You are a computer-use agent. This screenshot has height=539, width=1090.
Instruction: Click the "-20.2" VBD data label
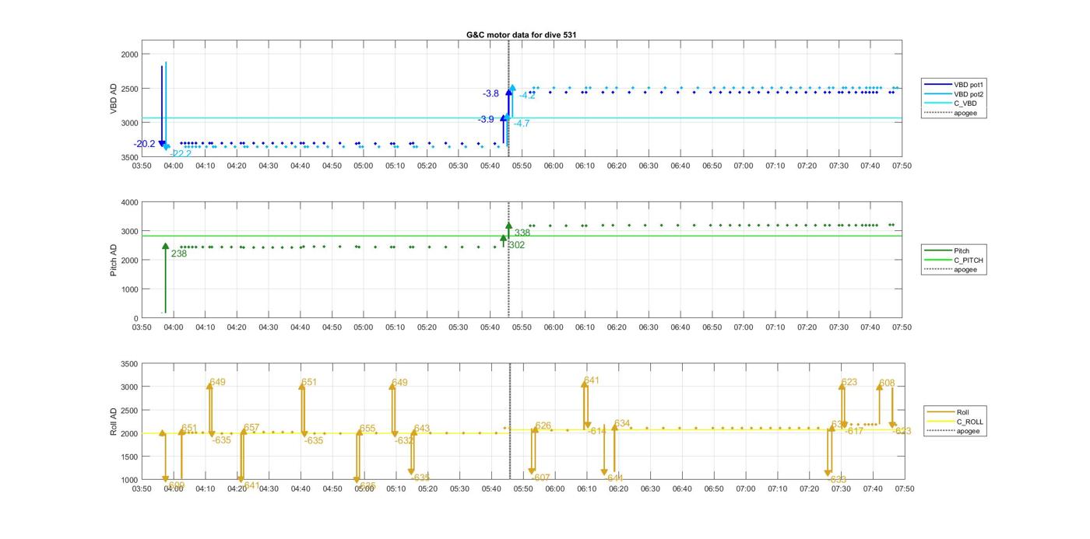(145, 144)
